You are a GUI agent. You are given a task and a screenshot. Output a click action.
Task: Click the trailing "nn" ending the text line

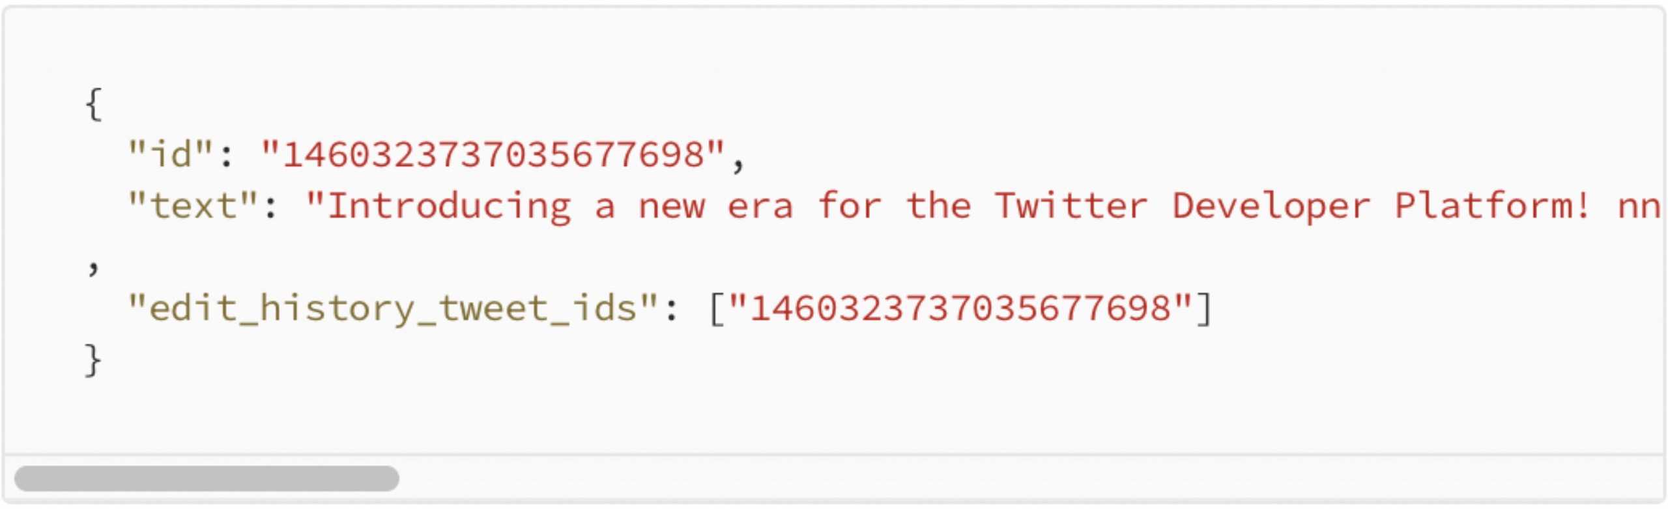click(1639, 206)
